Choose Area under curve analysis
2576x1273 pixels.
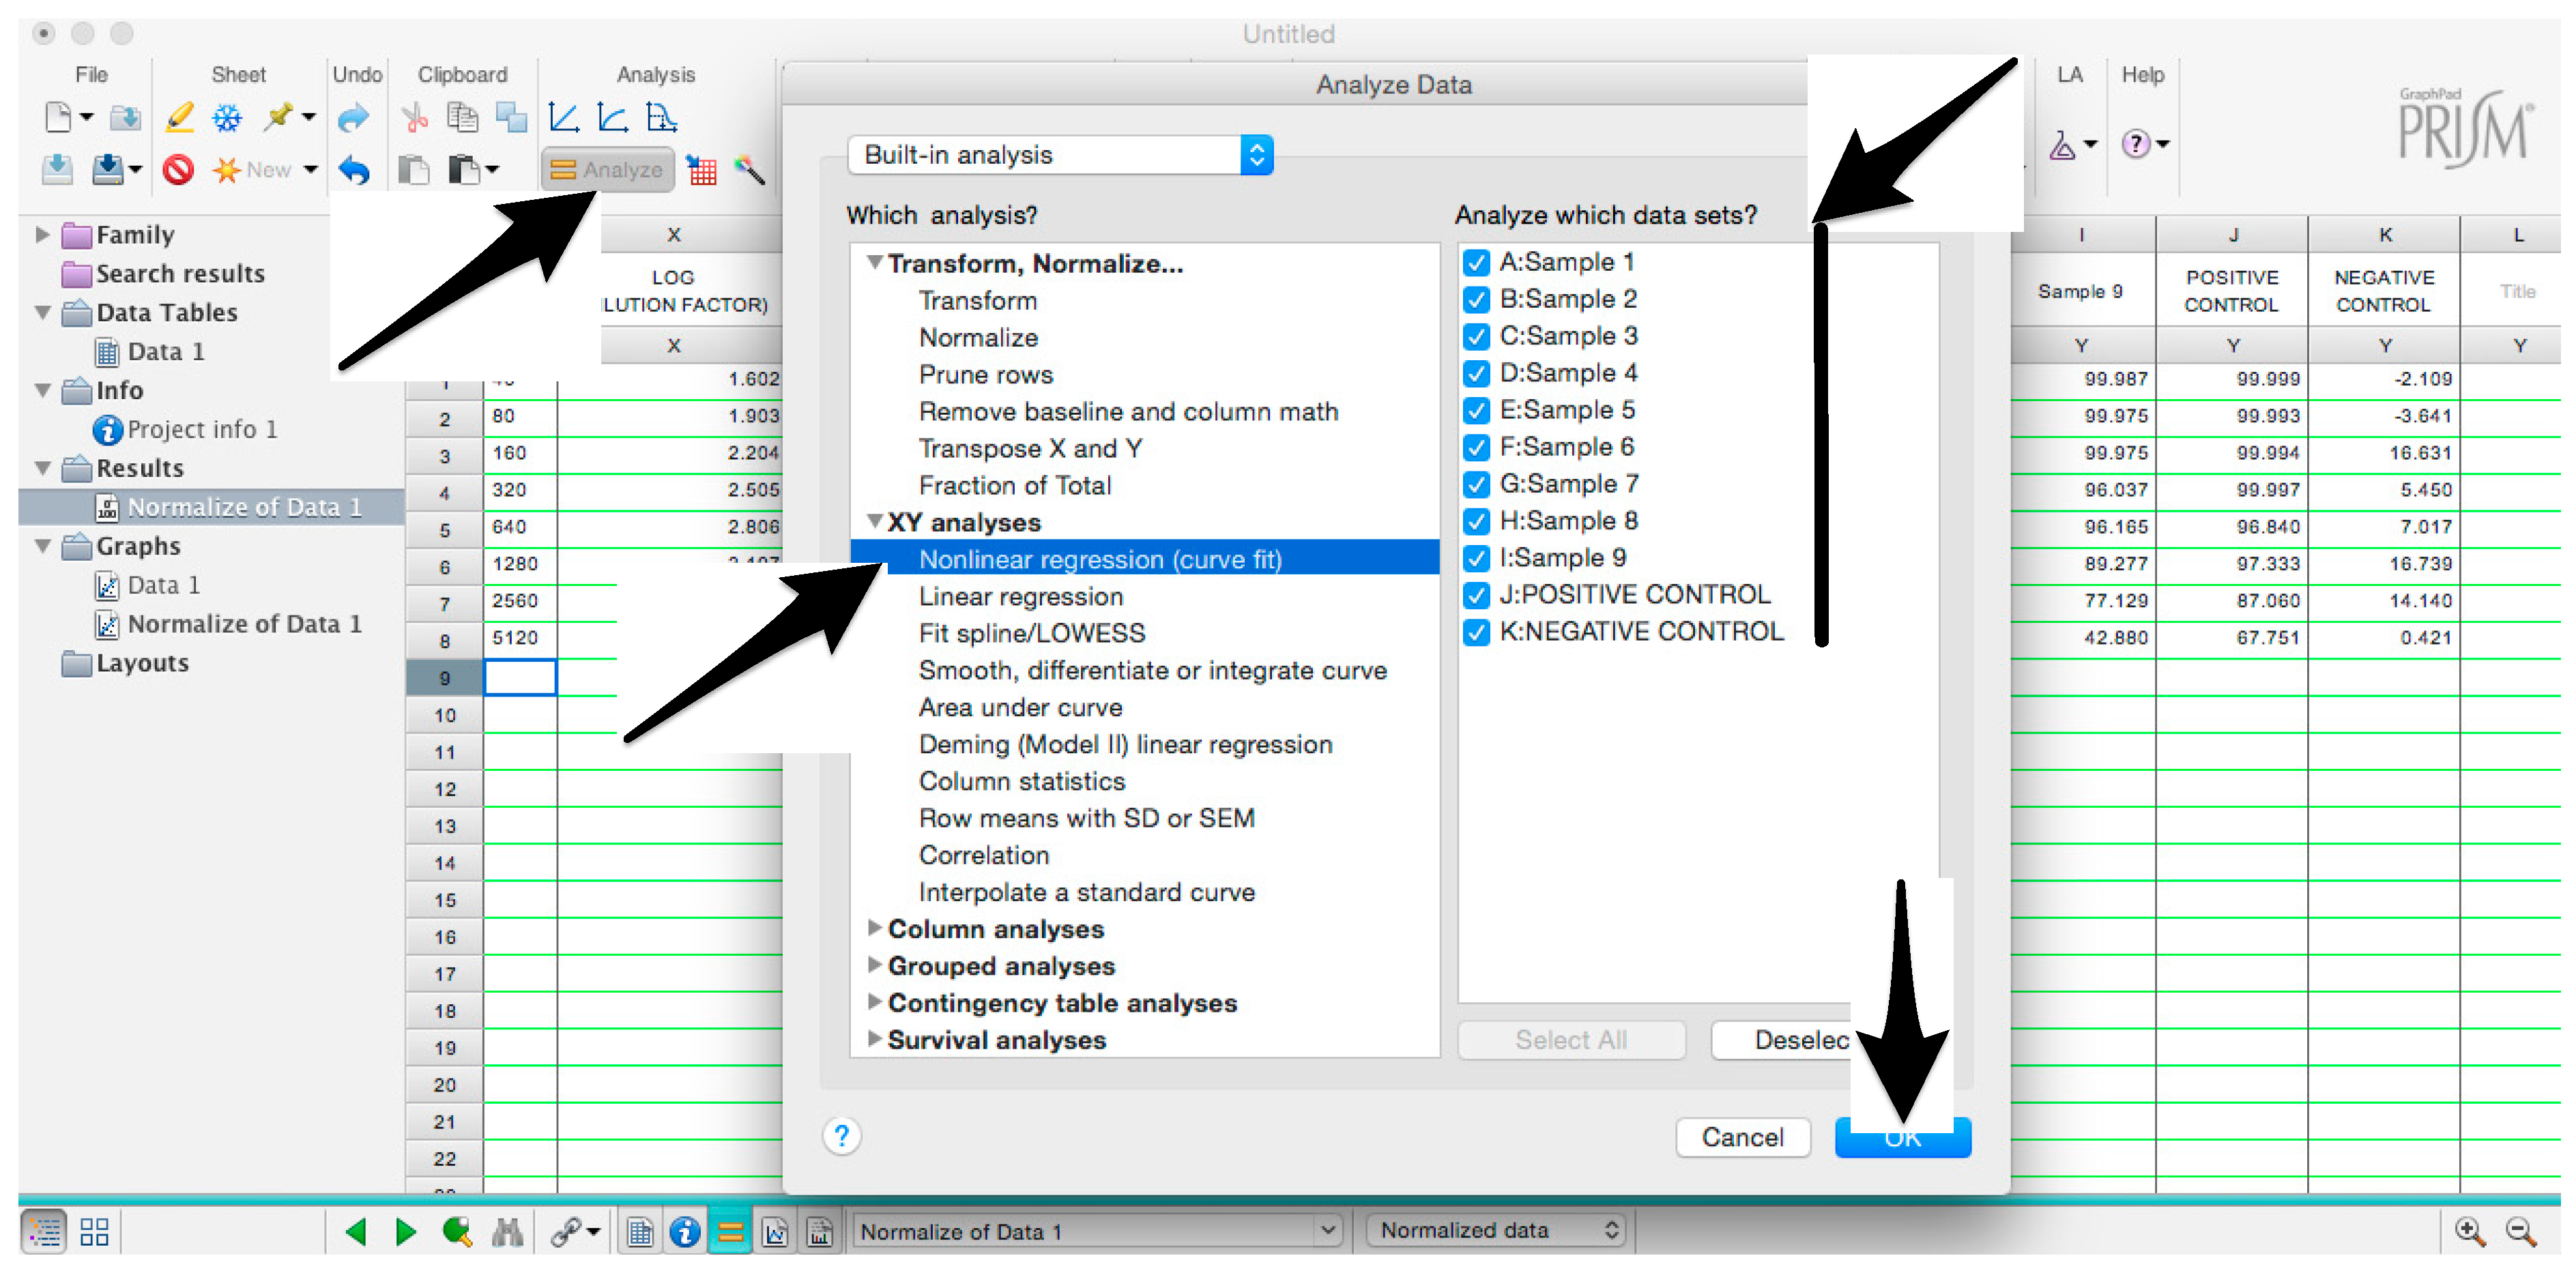click(1020, 707)
